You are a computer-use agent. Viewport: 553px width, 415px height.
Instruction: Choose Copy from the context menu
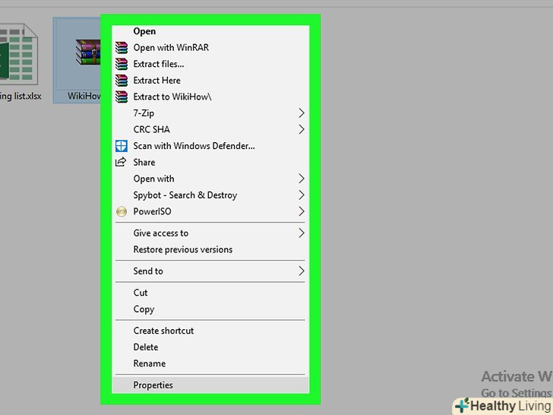(x=210, y=309)
